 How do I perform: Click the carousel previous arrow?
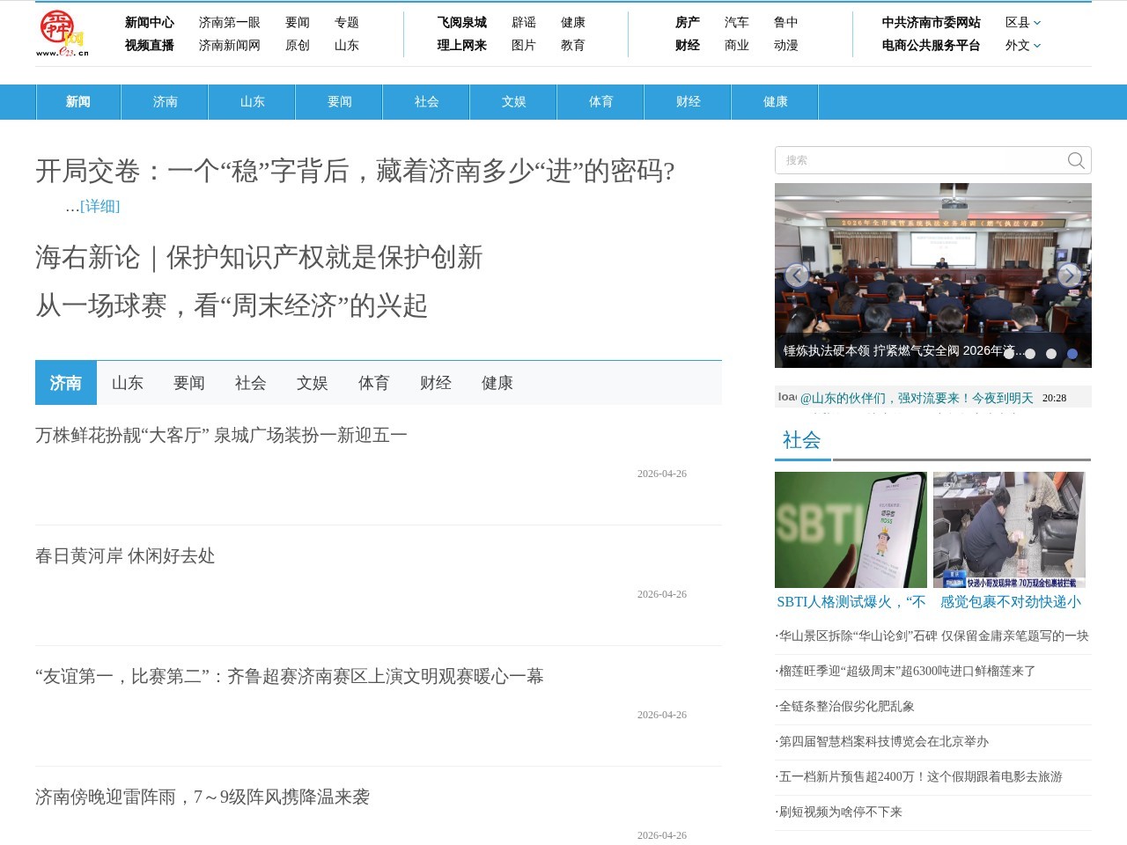click(797, 275)
